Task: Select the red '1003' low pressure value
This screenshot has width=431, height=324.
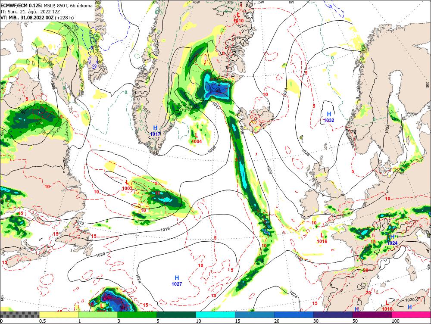Action: (x=127, y=188)
